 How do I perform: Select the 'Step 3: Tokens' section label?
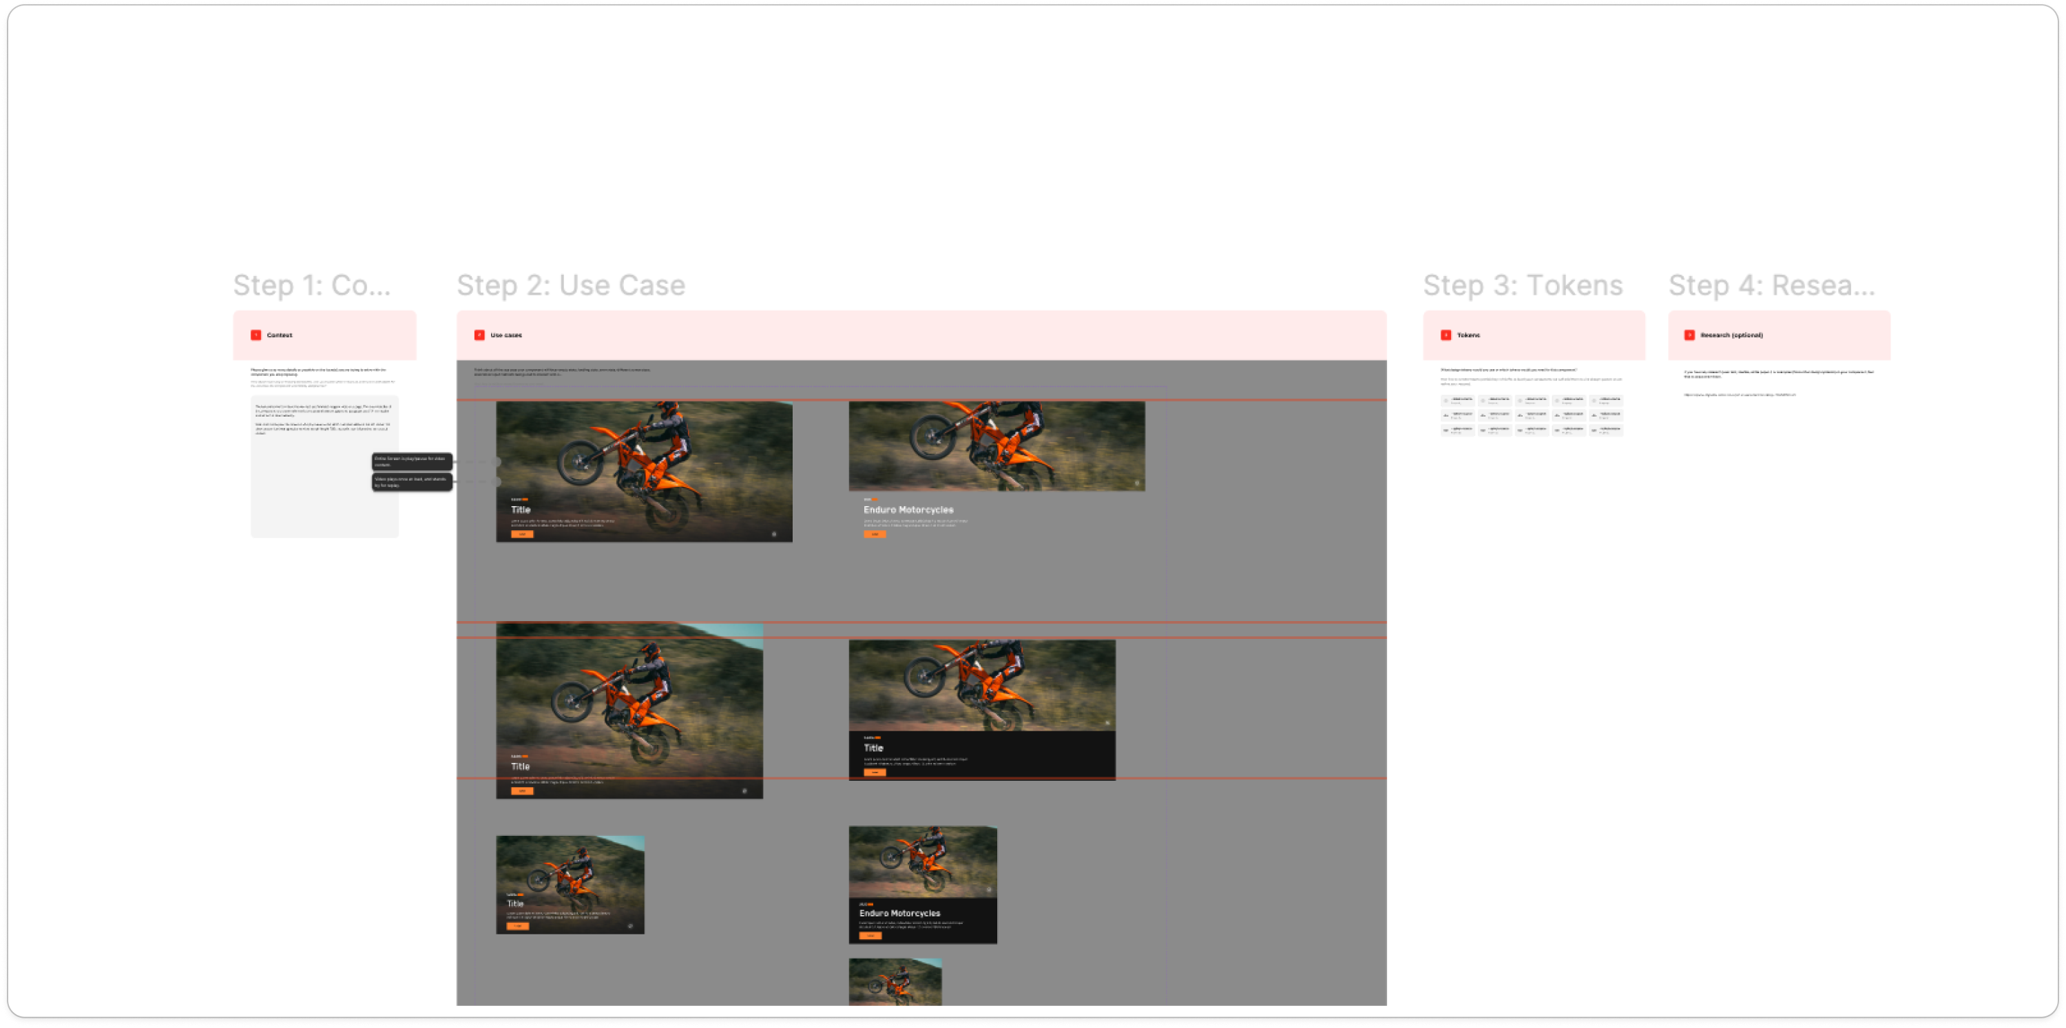coord(1522,286)
